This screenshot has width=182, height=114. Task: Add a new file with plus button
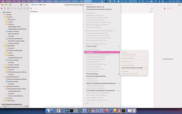coord(2,106)
